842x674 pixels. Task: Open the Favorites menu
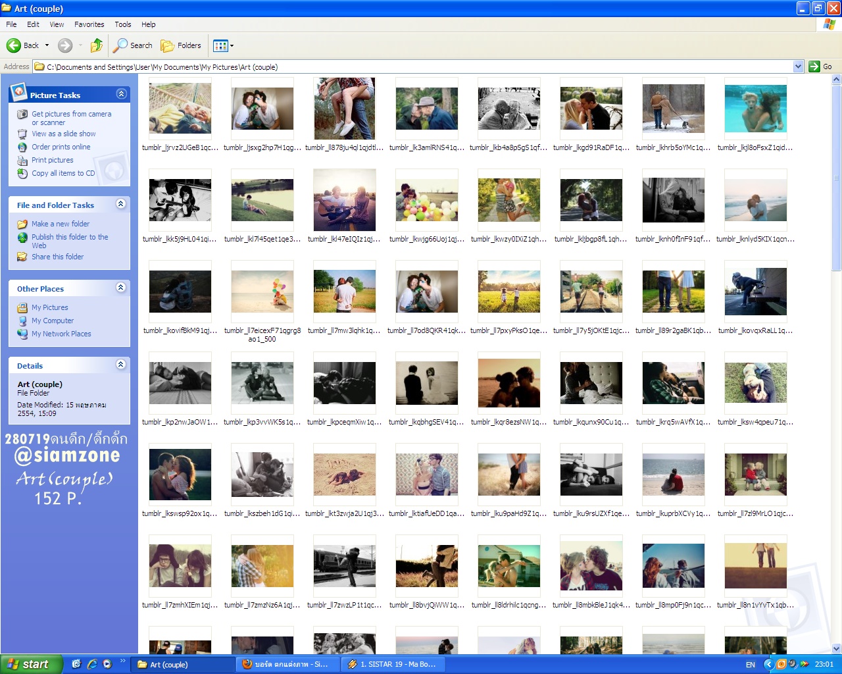coord(89,24)
